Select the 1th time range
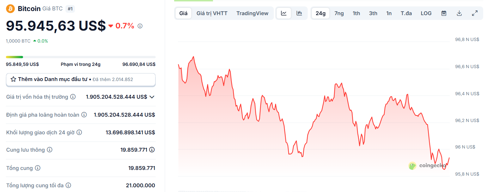Screen dimensions: 487x192 tap(356, 13)
